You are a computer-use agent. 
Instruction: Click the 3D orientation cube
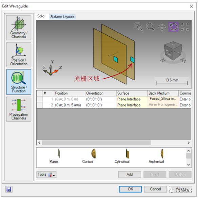(173, 51)
